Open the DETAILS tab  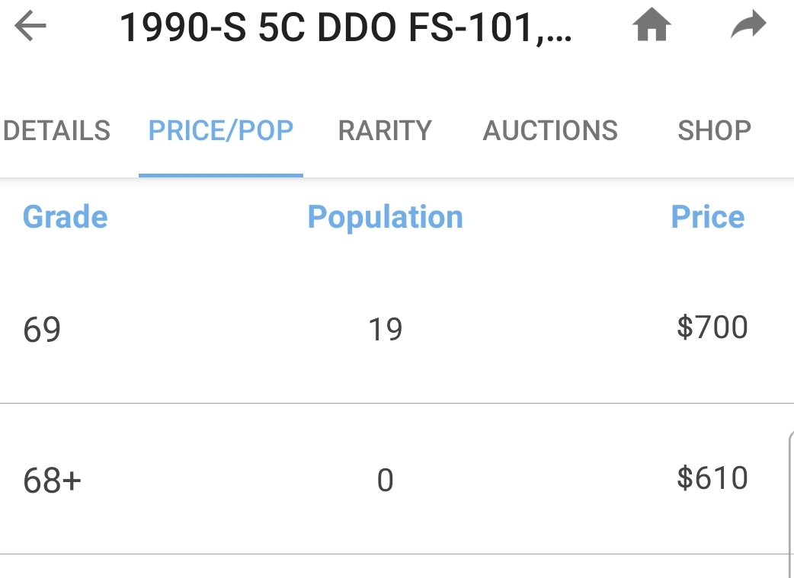[x=56, y=130]
